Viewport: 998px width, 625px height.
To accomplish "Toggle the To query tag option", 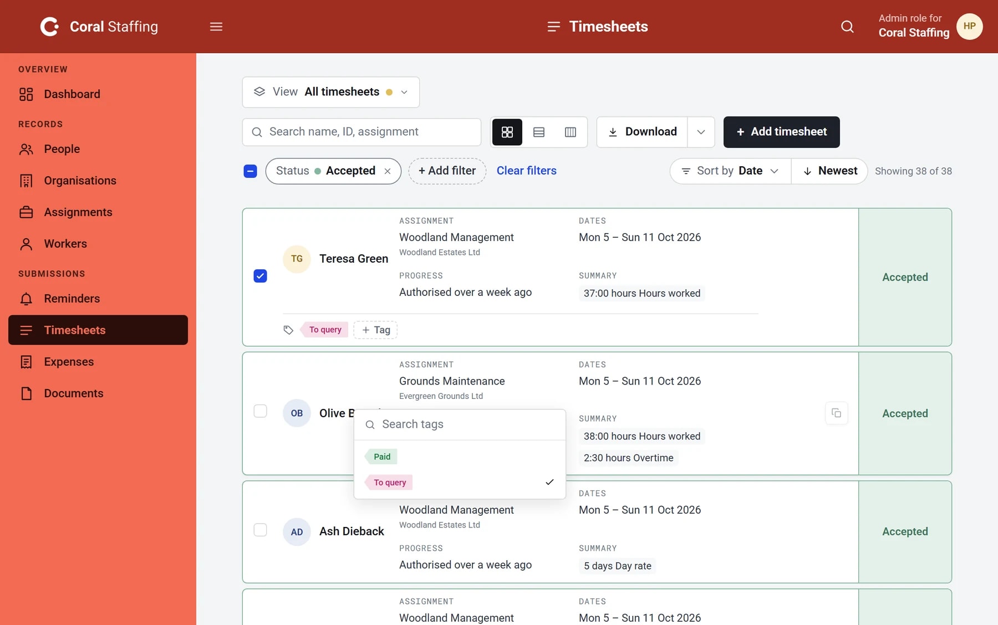I will (460, 483).
